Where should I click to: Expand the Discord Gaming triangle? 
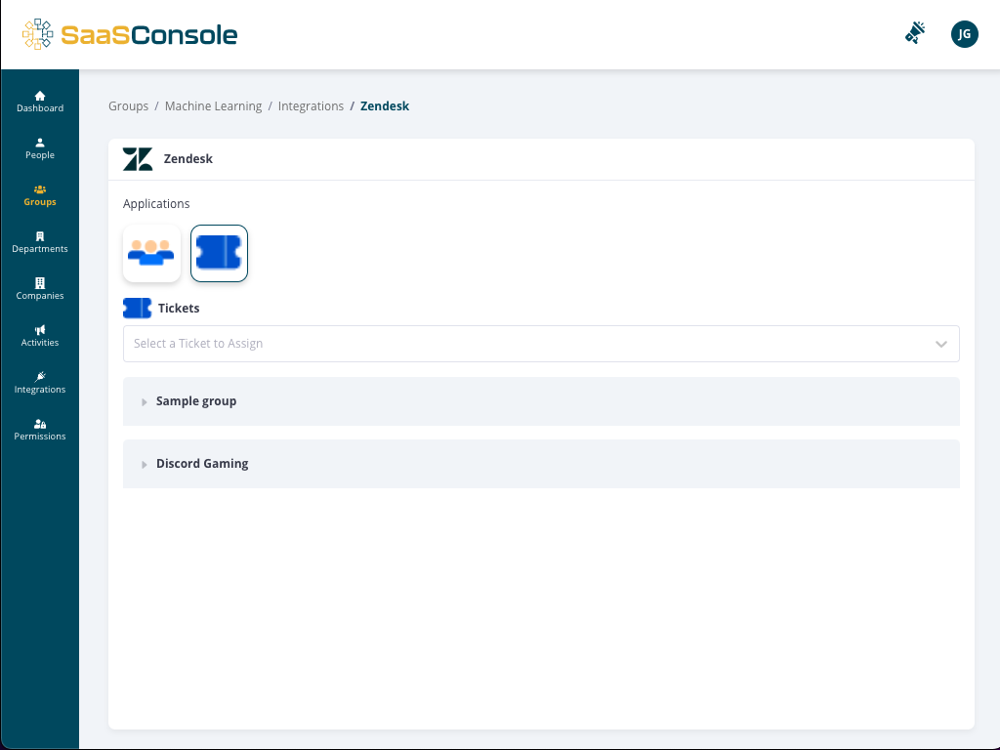point(145,464)
